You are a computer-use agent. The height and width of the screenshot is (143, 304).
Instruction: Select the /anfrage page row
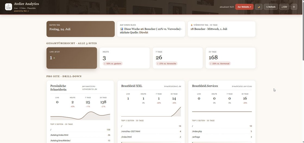click(222, 137)
